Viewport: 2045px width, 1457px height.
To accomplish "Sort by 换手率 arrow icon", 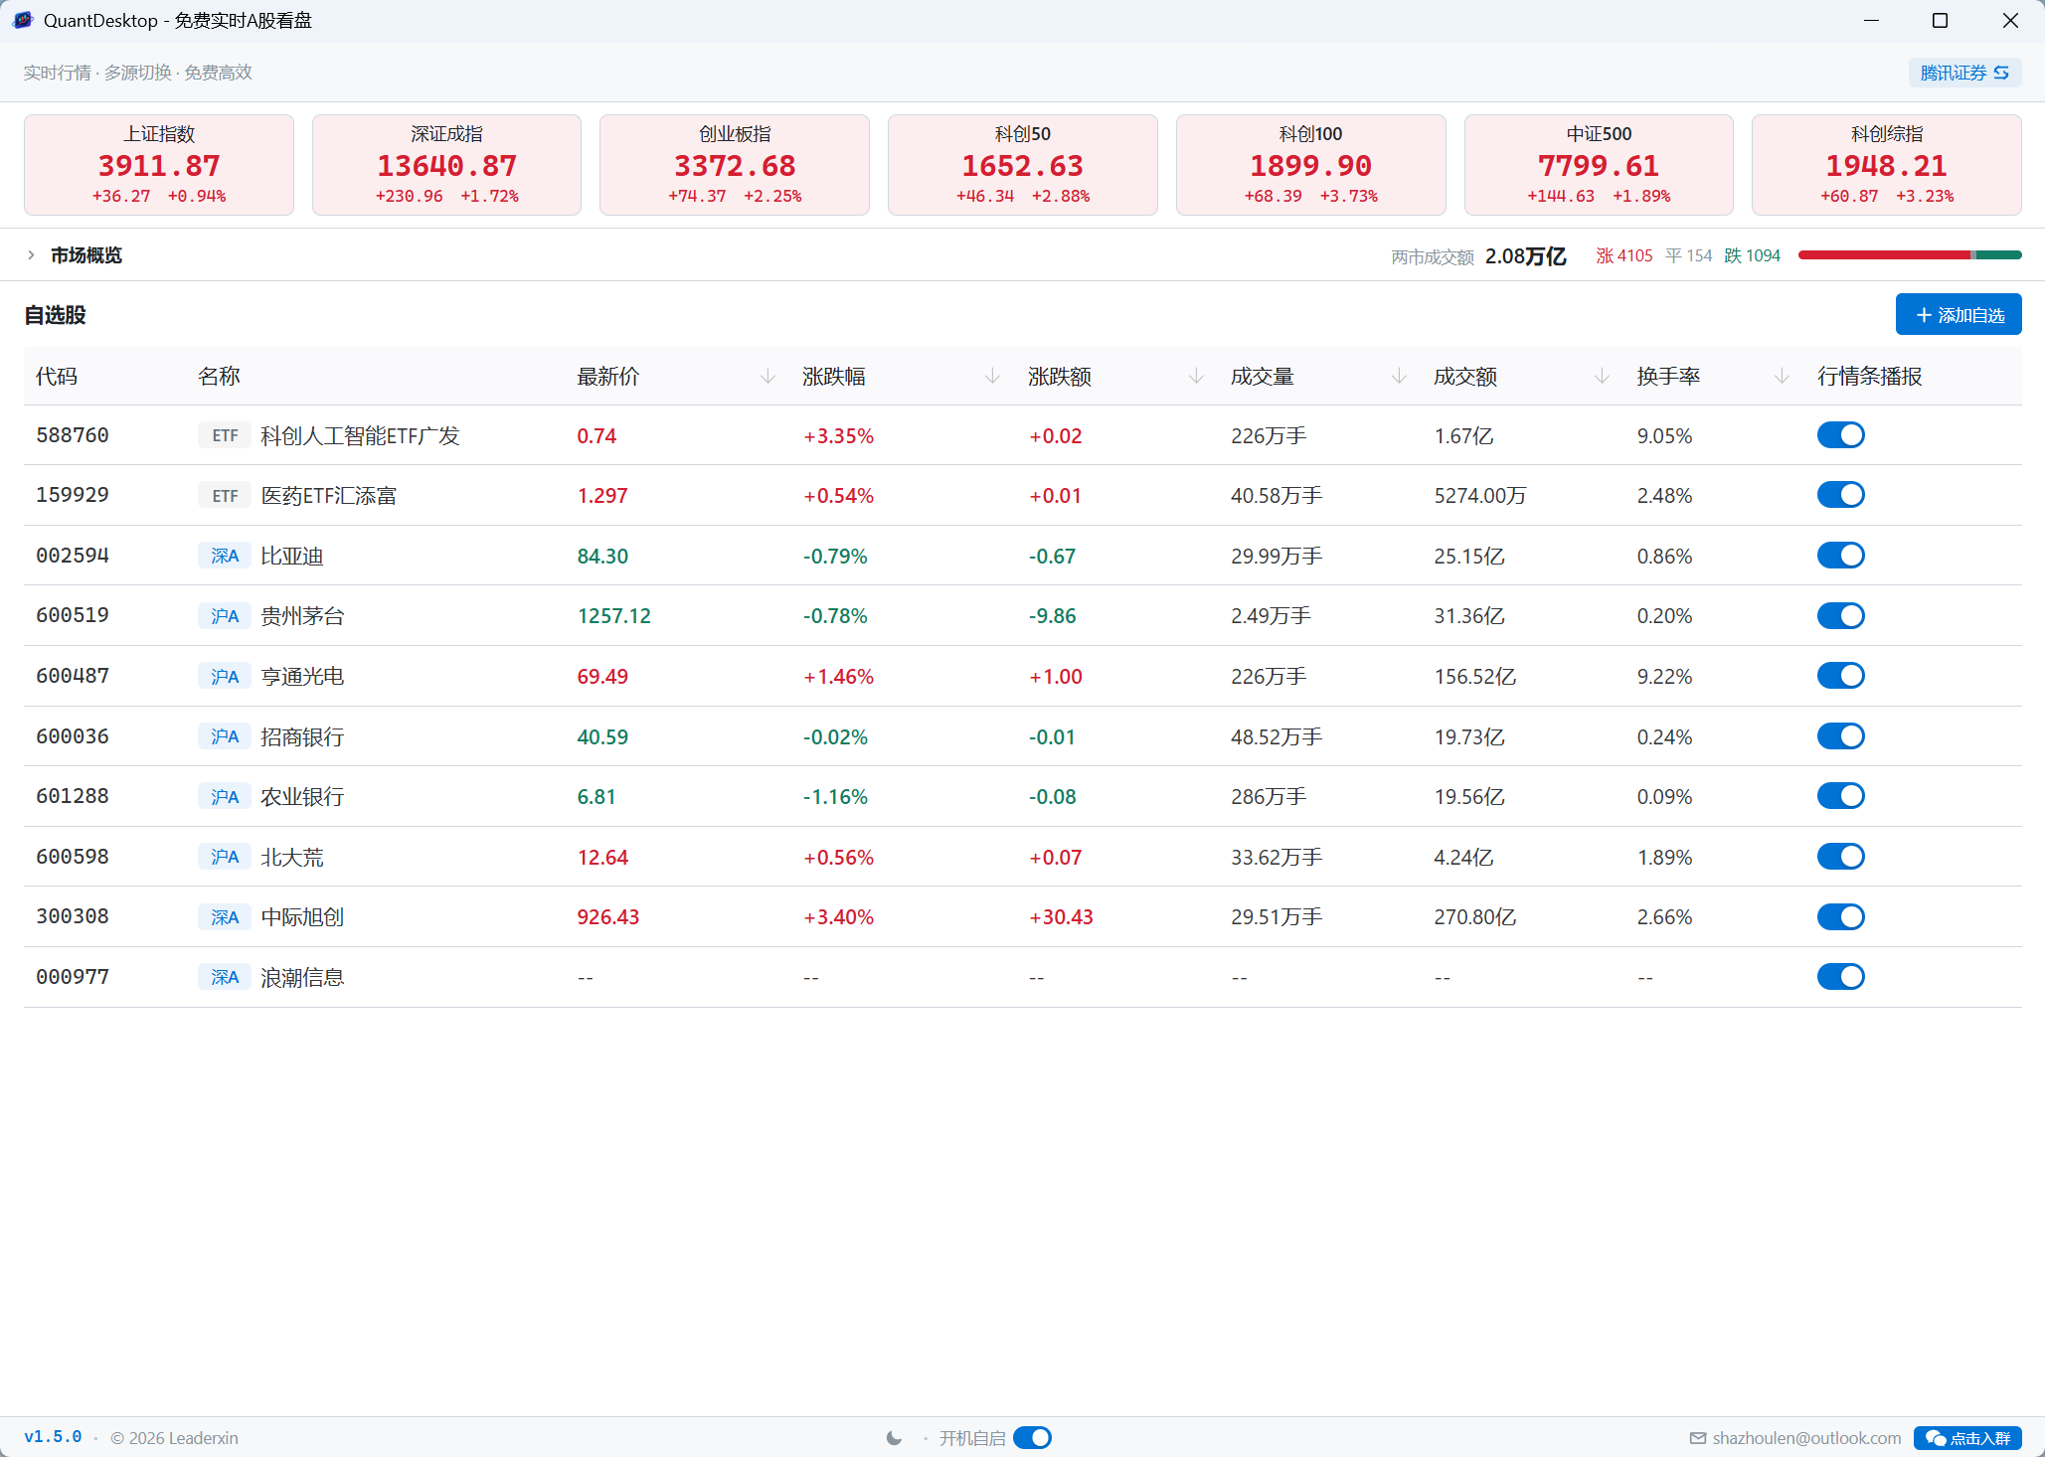I will coord(1782,377).
